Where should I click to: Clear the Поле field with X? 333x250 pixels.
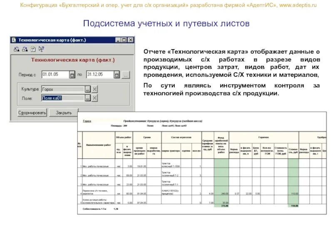95,98
